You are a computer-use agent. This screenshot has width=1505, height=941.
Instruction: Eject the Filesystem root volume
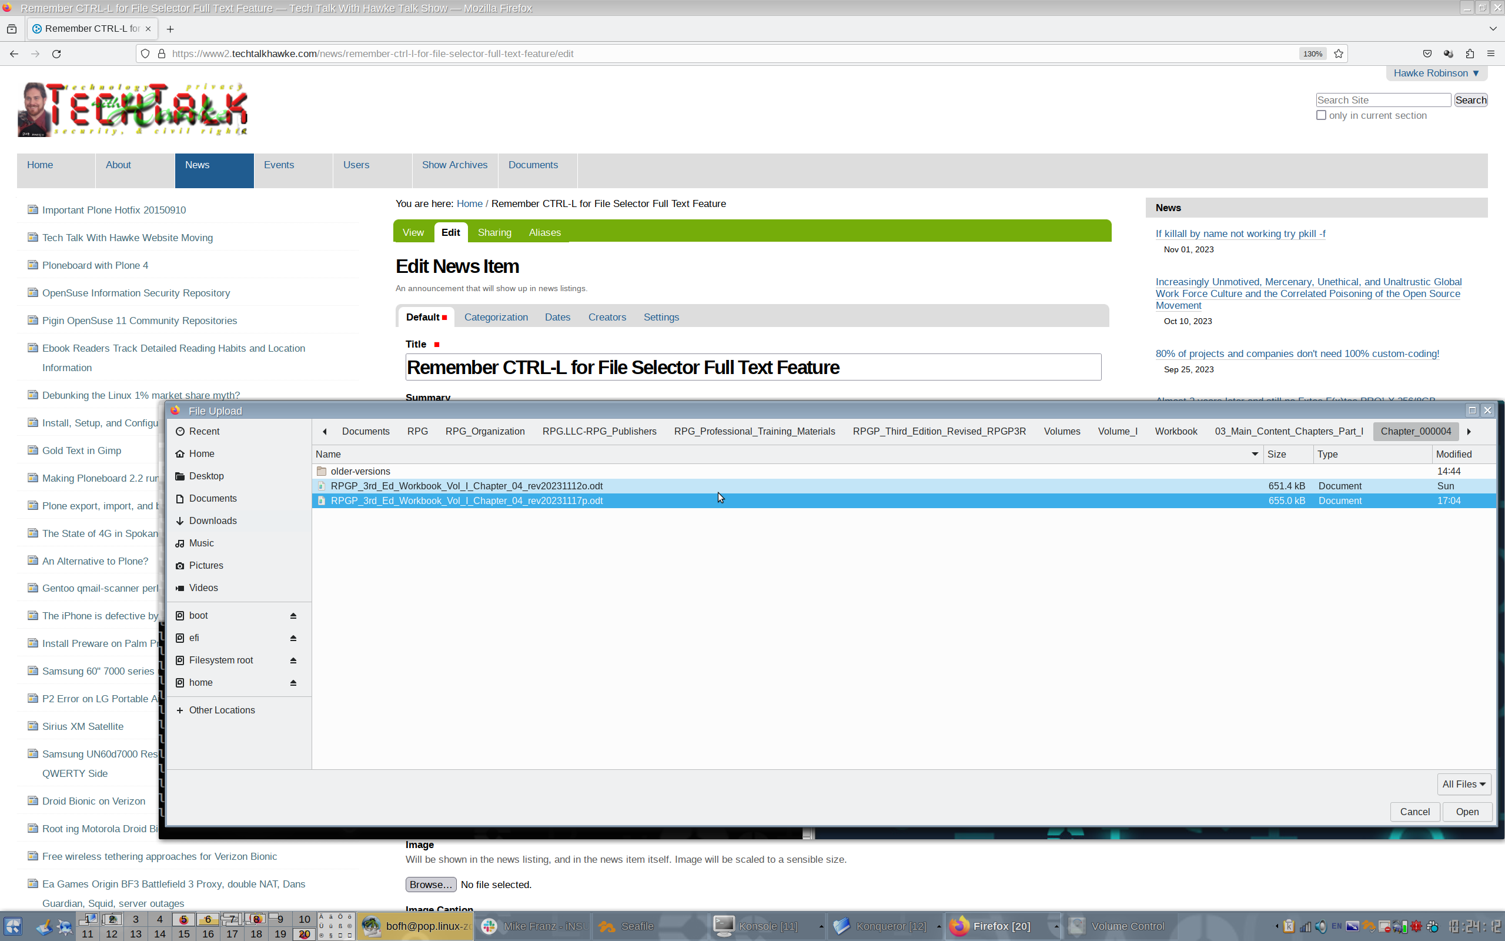[x=293, y=660]
